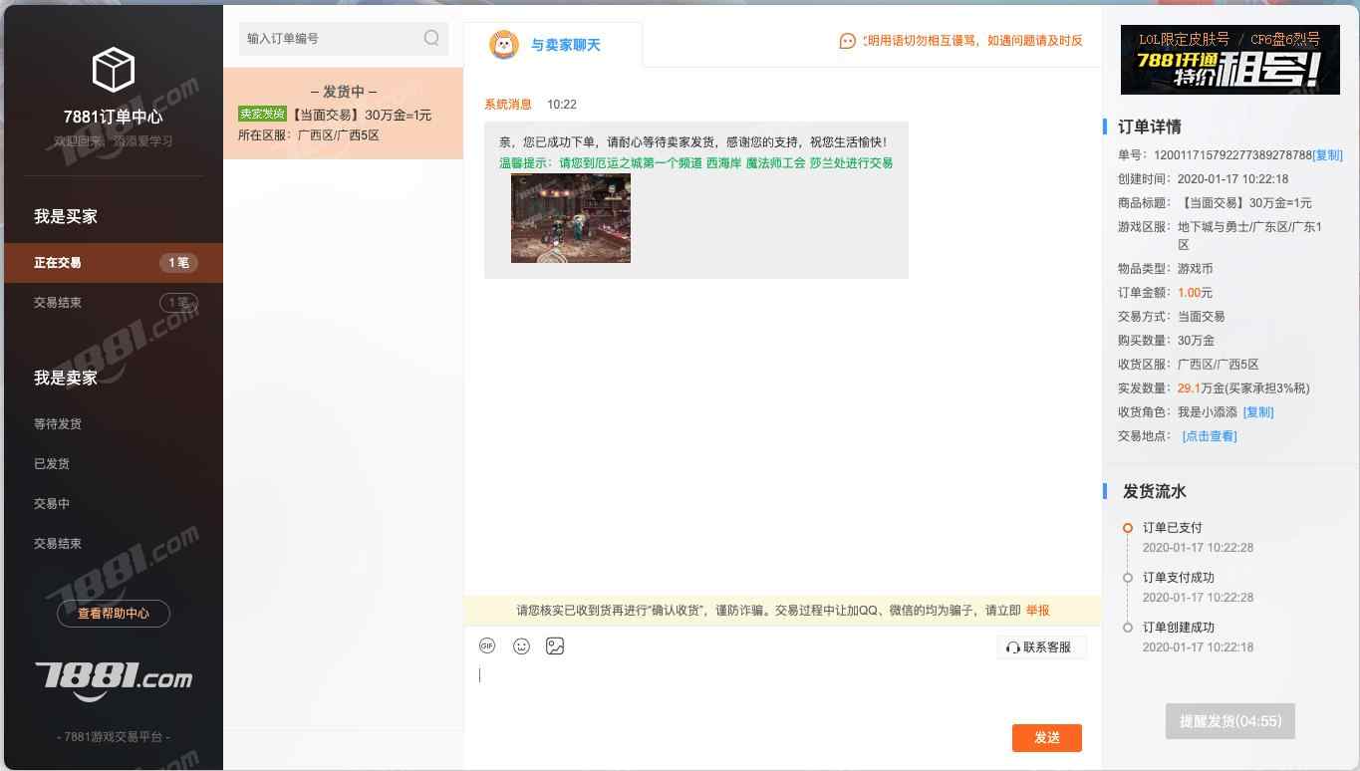Click the 我是卖家 section heading
The width and height of the screenshot is (1360, 771).
click(66, 379)
